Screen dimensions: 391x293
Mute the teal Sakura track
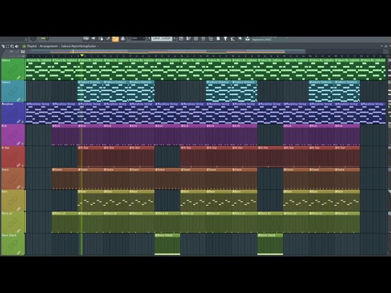pyautogui.click(x=23, y=100)
